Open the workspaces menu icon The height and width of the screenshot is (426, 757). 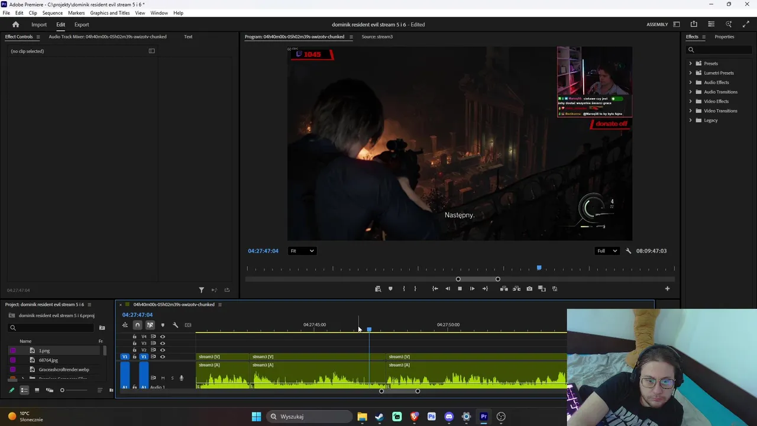coord(677,24)
